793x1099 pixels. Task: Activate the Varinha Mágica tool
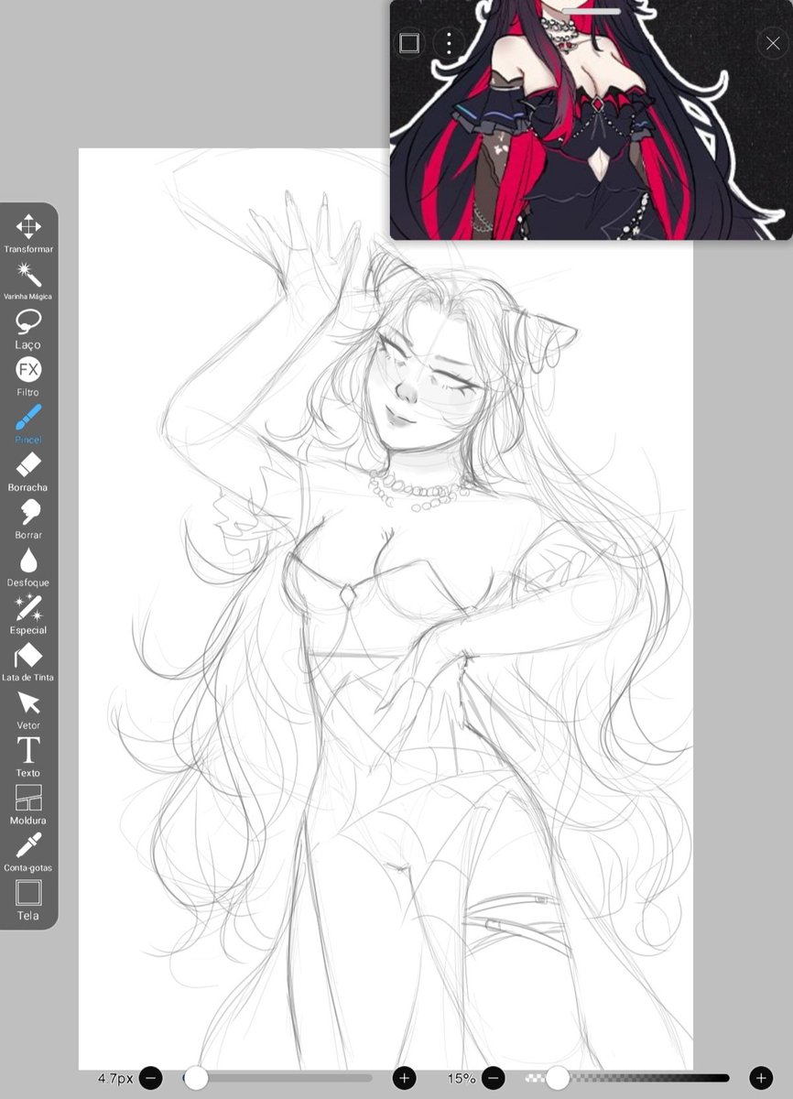coord(28,277)
